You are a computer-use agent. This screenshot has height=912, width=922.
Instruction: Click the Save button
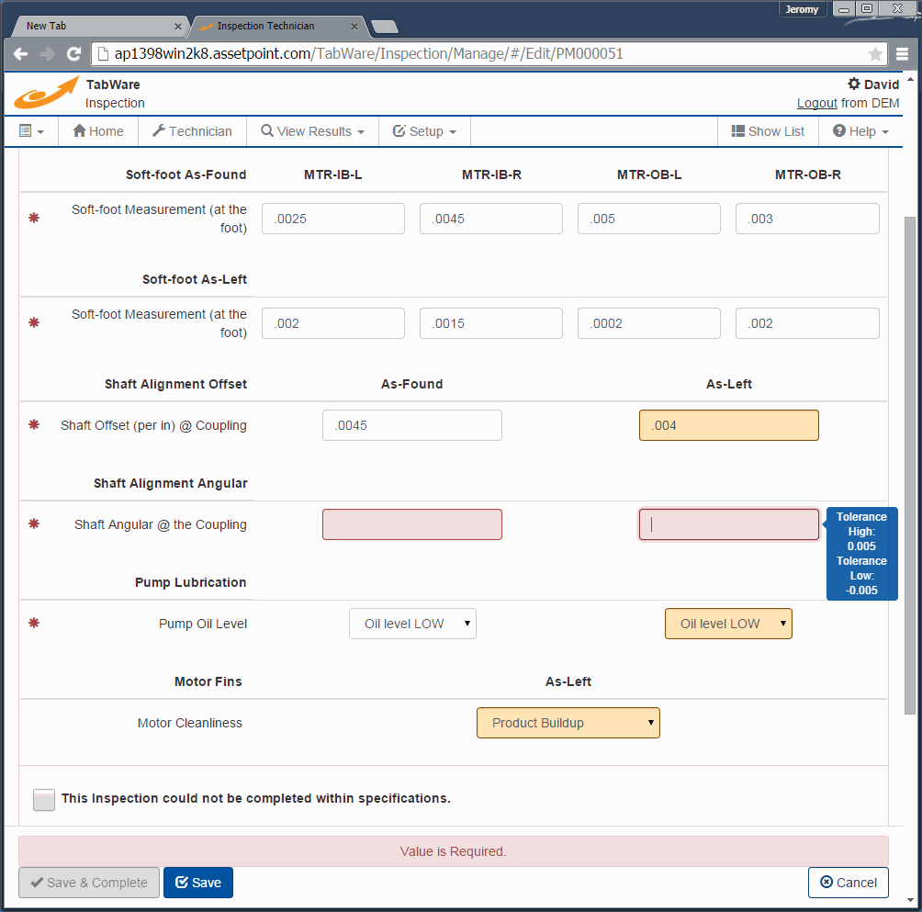click(197, 882)
